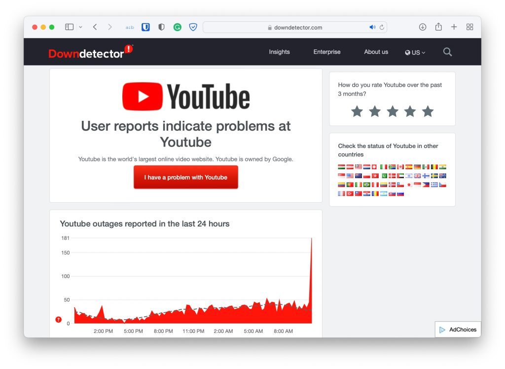
Task: Expand the US country selector
Action: pos(415,52)
